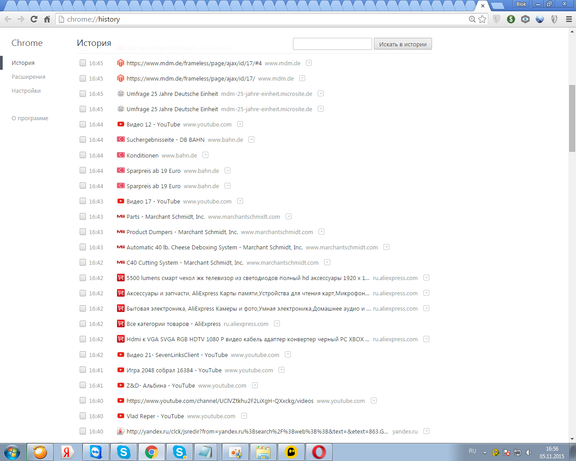Open Видео 21- SevenLinksClient - YouTube link
Image resolution: width=576 pixels, height=461 pixels.
click(177, 355)
